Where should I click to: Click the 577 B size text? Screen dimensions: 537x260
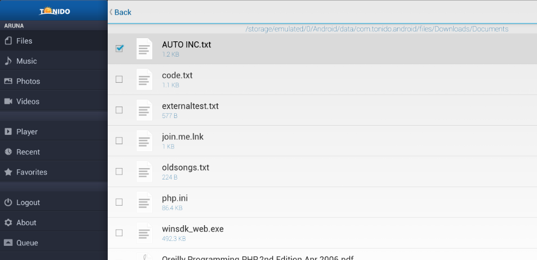(x=170, y=116)
